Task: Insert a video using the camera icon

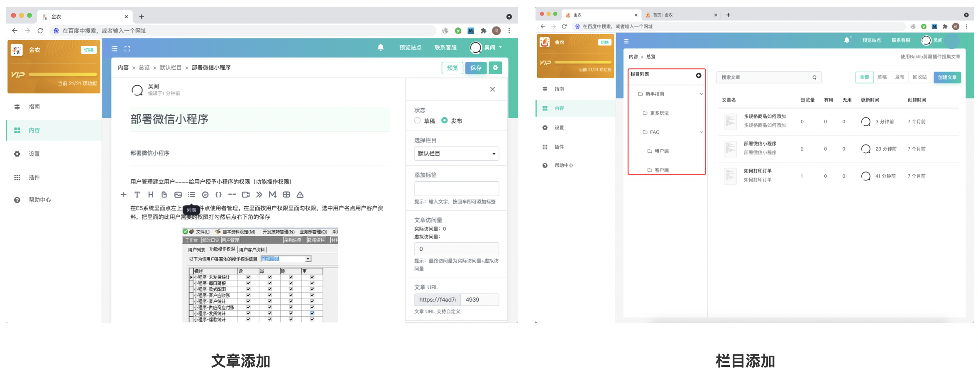Action: [246, 195]
